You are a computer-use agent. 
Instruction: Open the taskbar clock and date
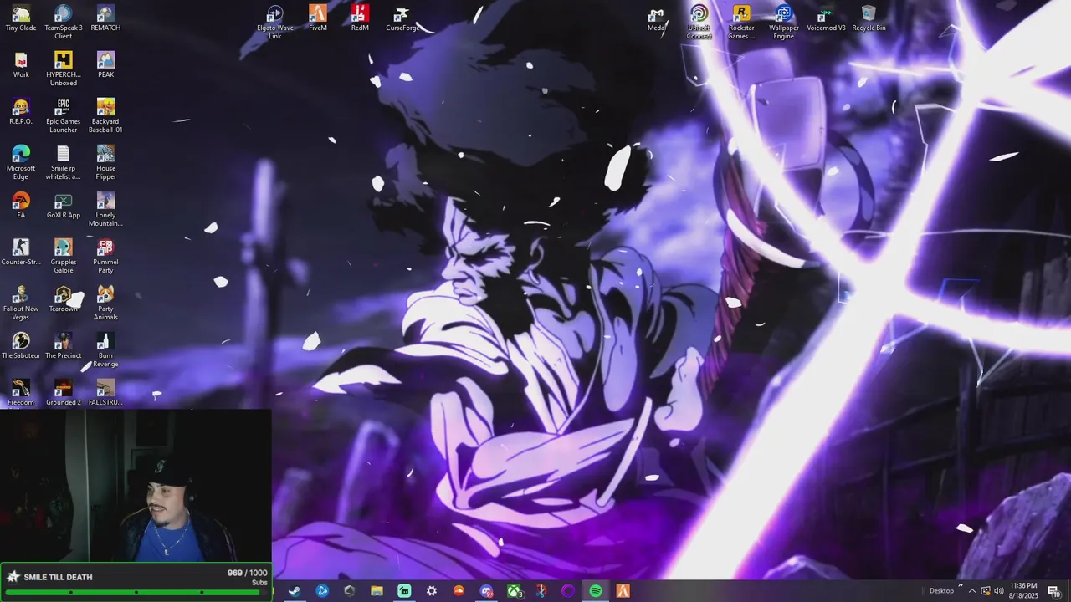tap(1023, 591)
